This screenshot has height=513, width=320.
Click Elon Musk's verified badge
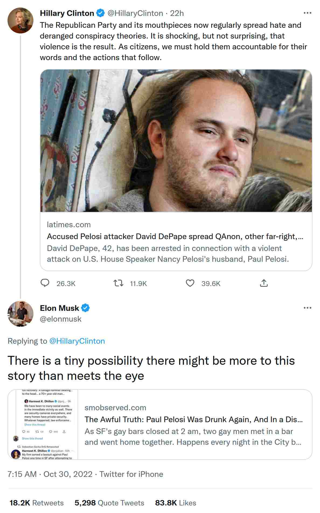pos(85,308)
